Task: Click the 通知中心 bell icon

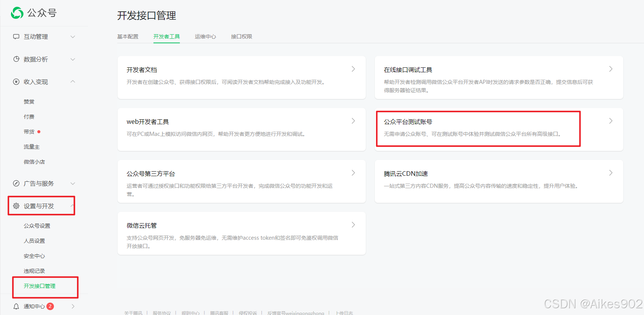Action: tap(16, 306)
